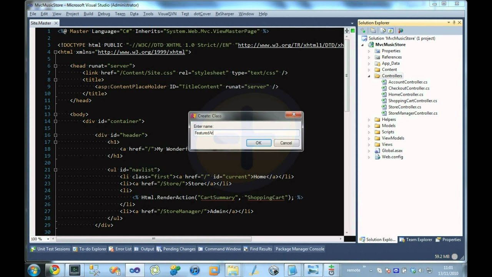Viewport: 492px width, 277px height.
Task: Close the Site.Master document tab
Action: [55, 23]
